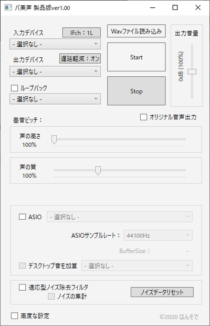Click the 出力音量 vertical slider thumb
Image resolution: width=210 pixels, height=326 pixels.
pos(192,72)
